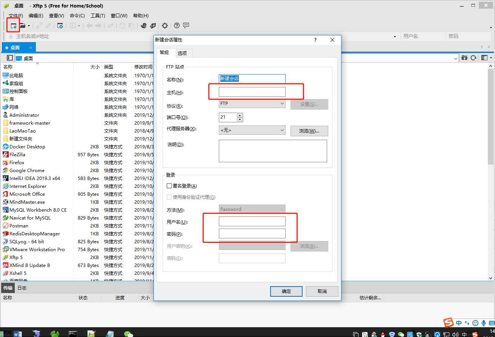Open the command prompt taskbar icon

[x=73, y=334]
